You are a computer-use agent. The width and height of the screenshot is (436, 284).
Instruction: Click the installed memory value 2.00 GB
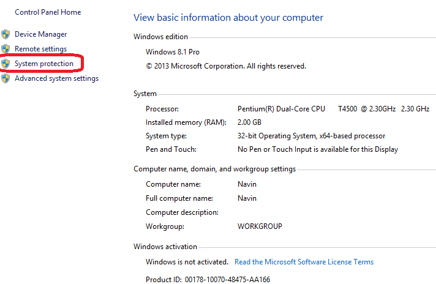[249, 122]
